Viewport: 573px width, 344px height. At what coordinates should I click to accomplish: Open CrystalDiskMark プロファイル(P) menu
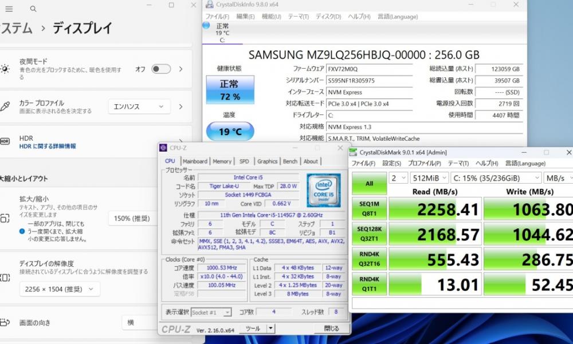(x=424, y=163)
